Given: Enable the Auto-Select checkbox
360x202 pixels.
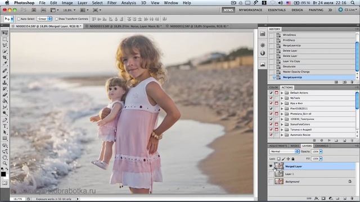Looking at the screenshot, I should 19,19.
